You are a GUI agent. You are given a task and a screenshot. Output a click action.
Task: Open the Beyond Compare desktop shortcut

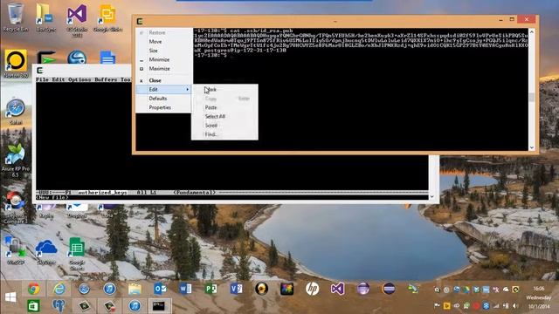pyautogui.click(x=16, y=208)
